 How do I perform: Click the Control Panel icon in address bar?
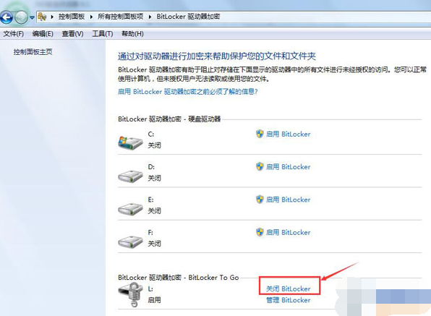coord(42,17)
